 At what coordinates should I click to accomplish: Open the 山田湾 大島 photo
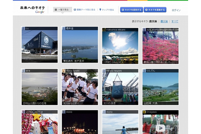point(160,87)
